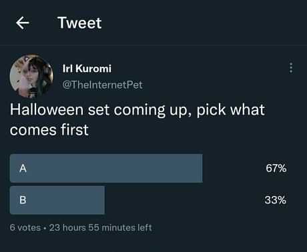
Task: Select poll option B bar
Action: [x=57, y=200]
